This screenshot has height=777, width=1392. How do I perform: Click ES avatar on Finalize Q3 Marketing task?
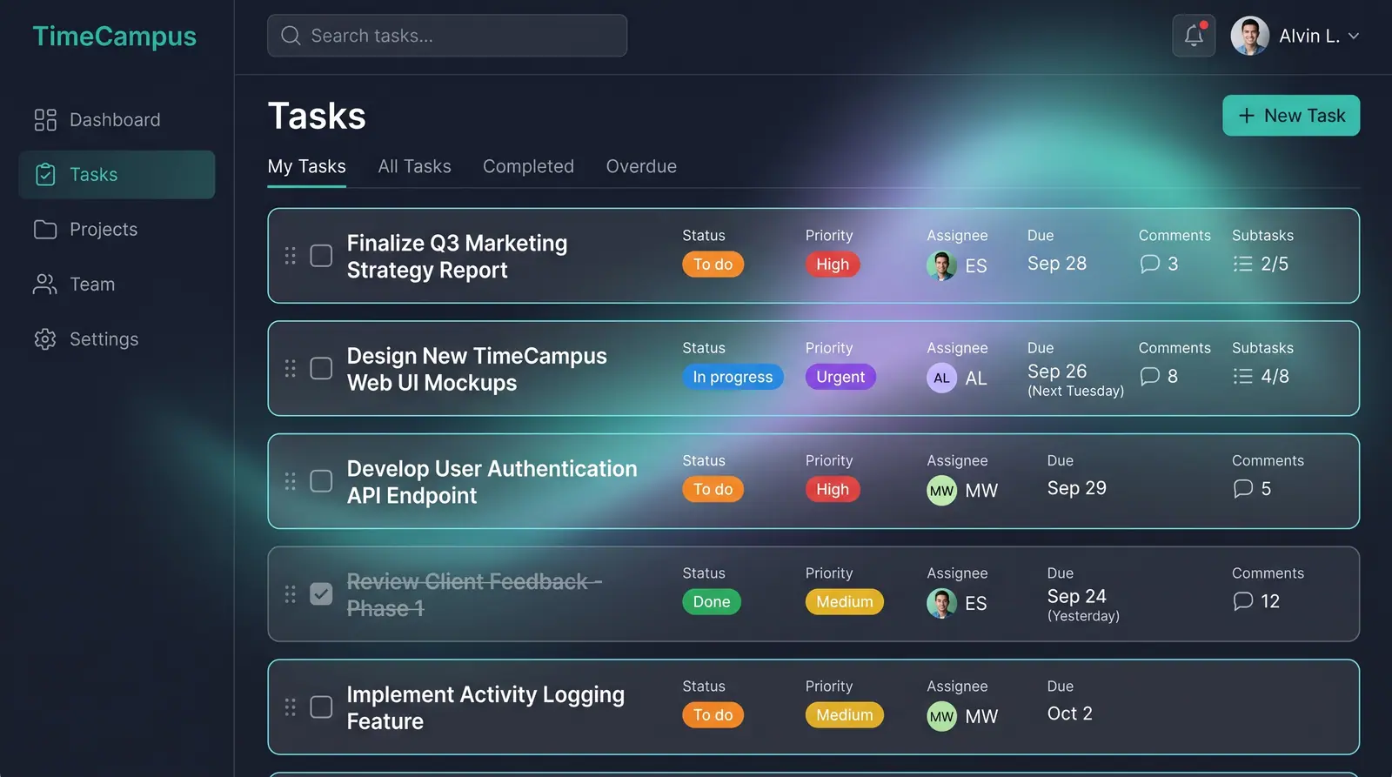pos(941,265)
